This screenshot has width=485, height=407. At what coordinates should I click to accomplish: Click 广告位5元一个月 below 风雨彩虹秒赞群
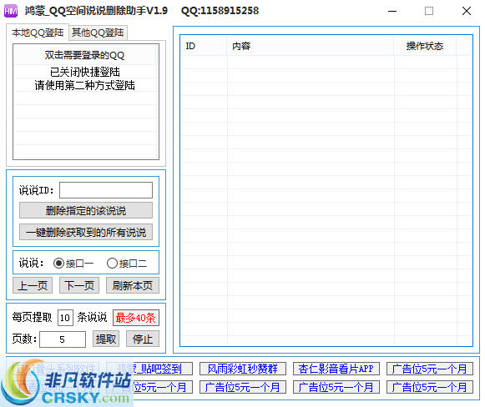click(242, 387)
